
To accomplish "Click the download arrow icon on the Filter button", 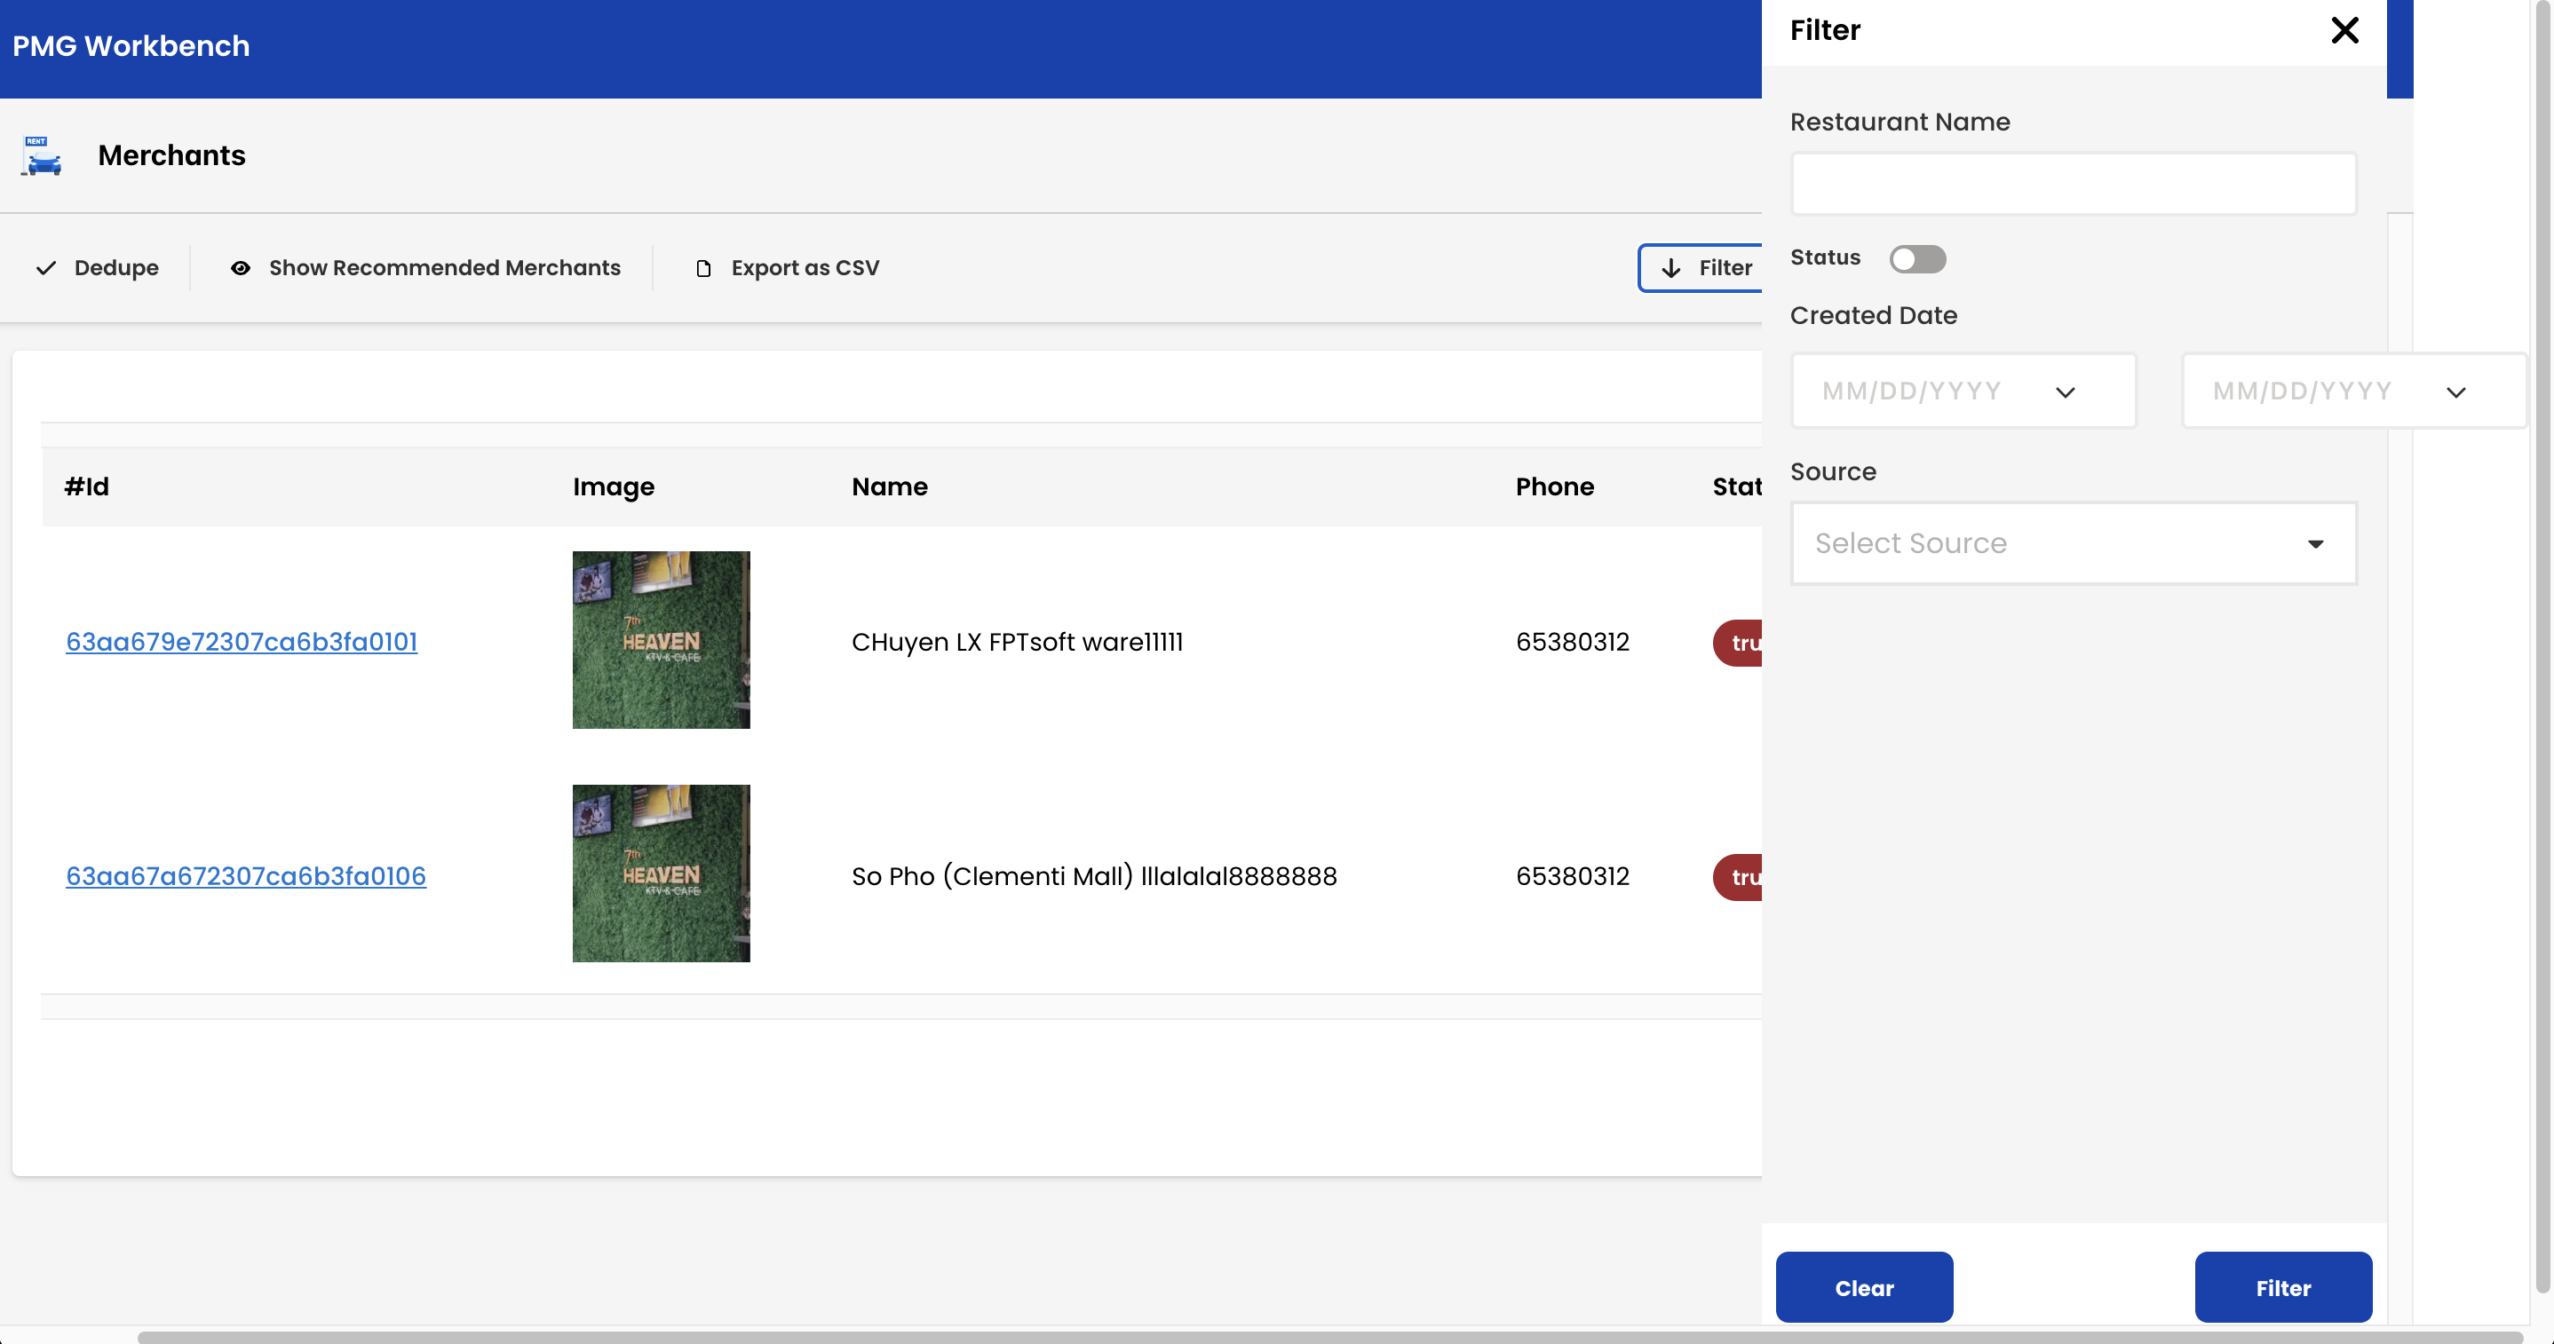I will (x=1671, y=267).
